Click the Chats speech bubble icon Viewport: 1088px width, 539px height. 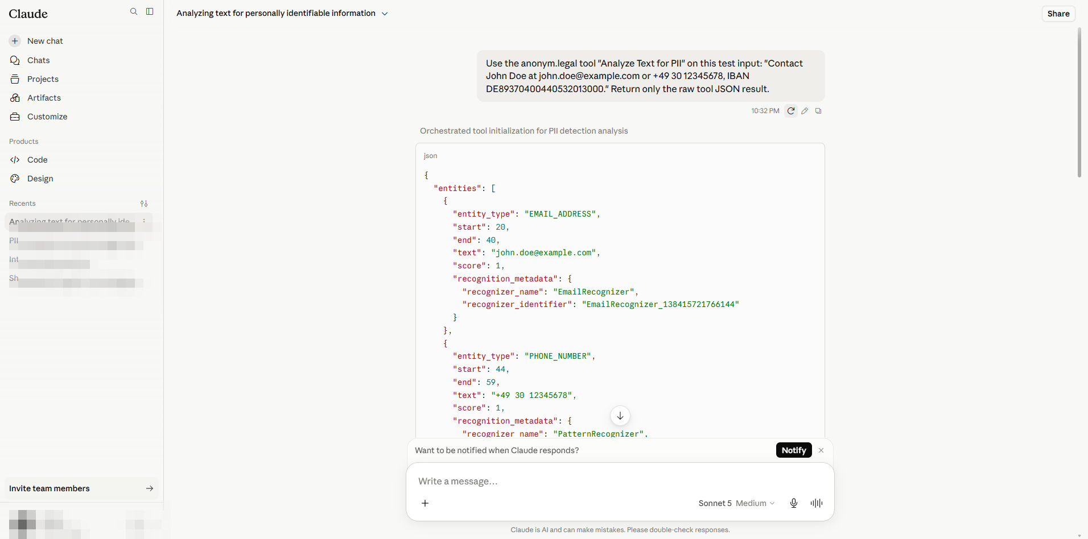click(15, 60)
